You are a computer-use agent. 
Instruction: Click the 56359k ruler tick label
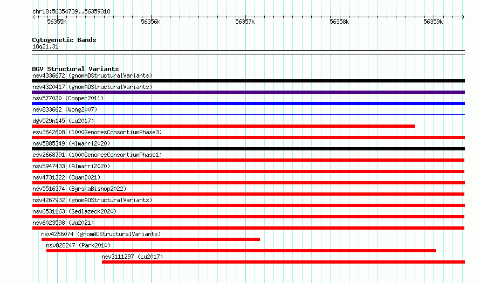coord(433,22)
